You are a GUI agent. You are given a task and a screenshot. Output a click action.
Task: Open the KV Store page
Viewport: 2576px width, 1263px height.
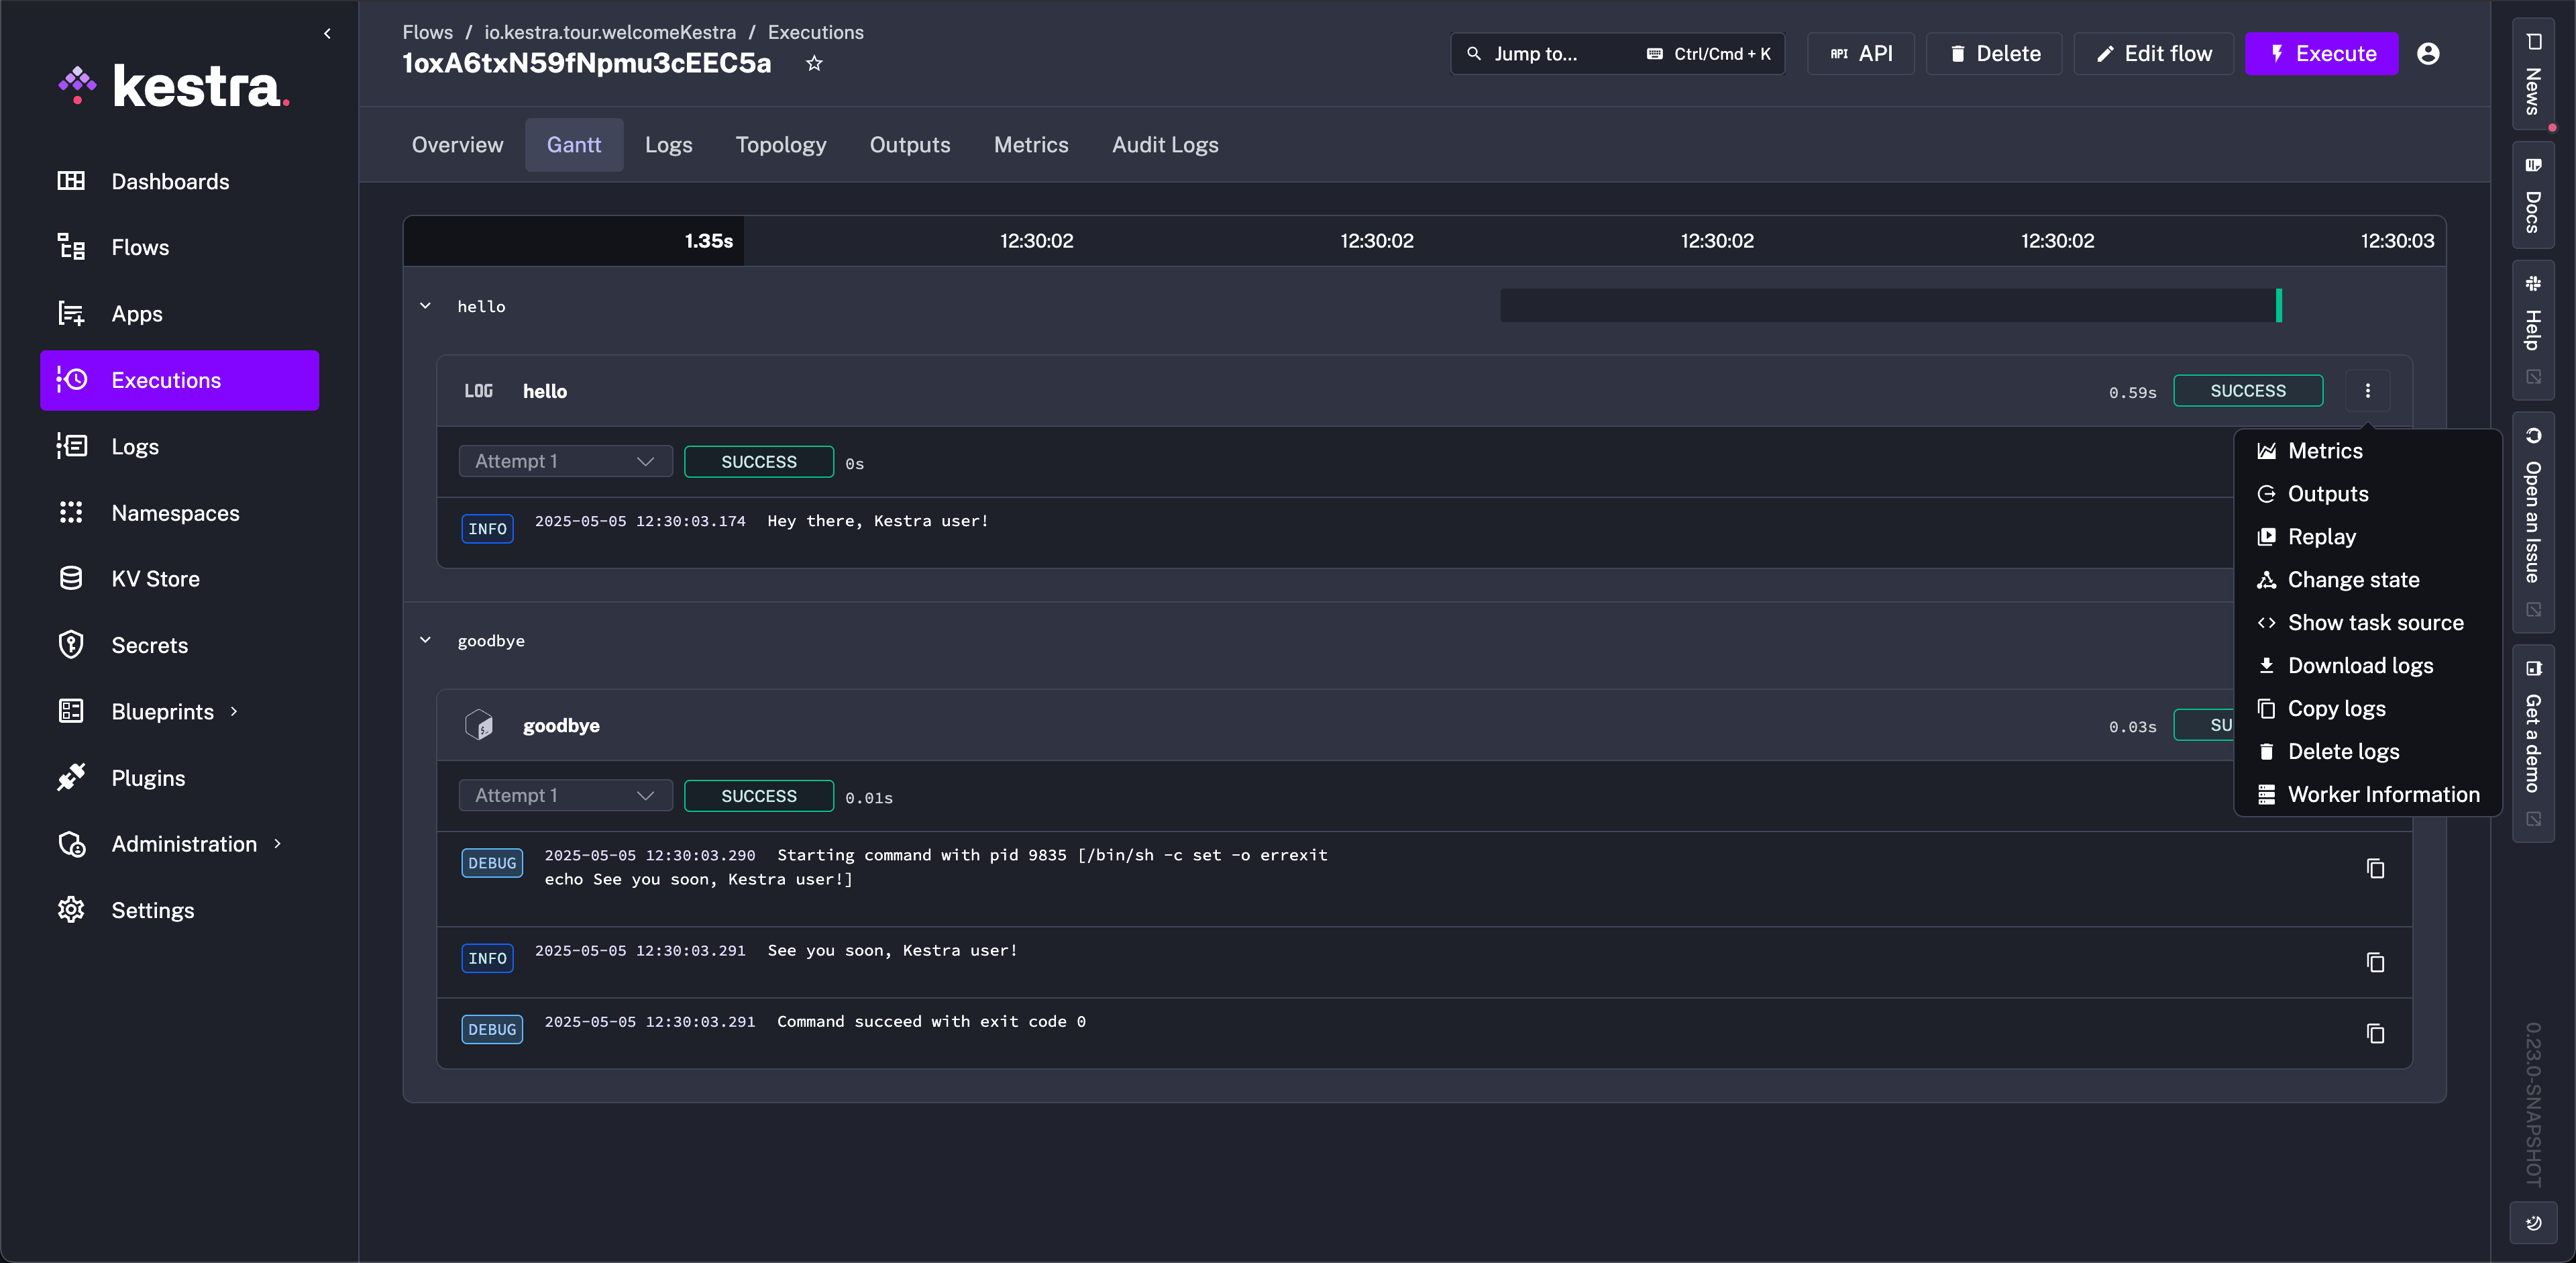[x=155, y=578]
